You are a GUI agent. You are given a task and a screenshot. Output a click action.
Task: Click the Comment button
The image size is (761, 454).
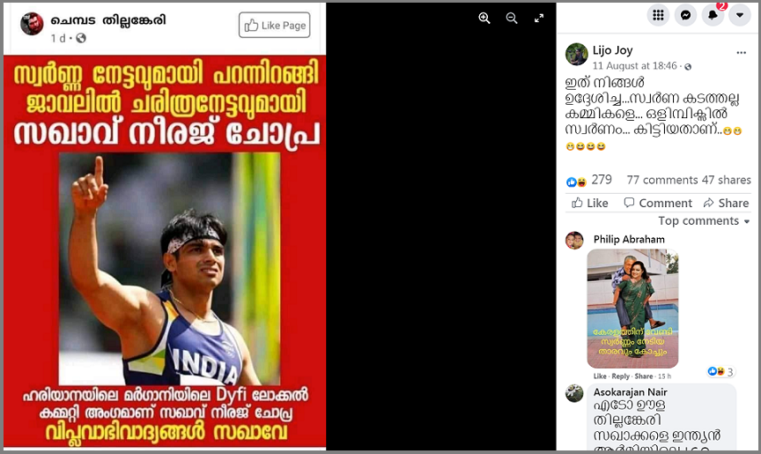pos(658,203)
